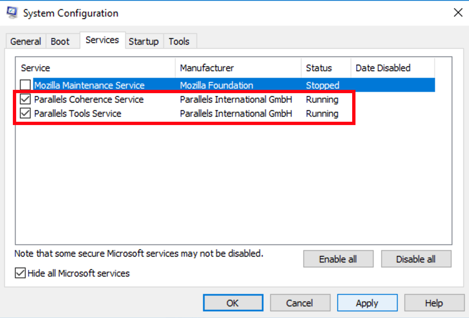The height and width of the screenshot is (318, 469).
Task: Close the System Configuration window
Action: coord(458,13)
